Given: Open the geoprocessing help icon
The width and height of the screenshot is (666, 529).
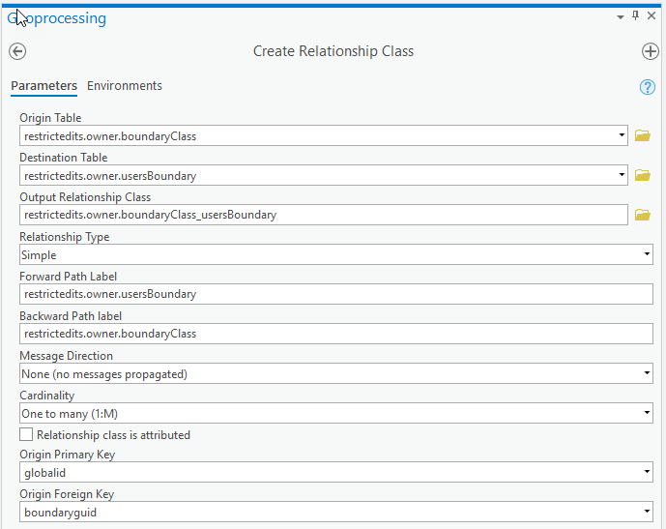Looking at the screenshot, I should [x=648, y=87].
